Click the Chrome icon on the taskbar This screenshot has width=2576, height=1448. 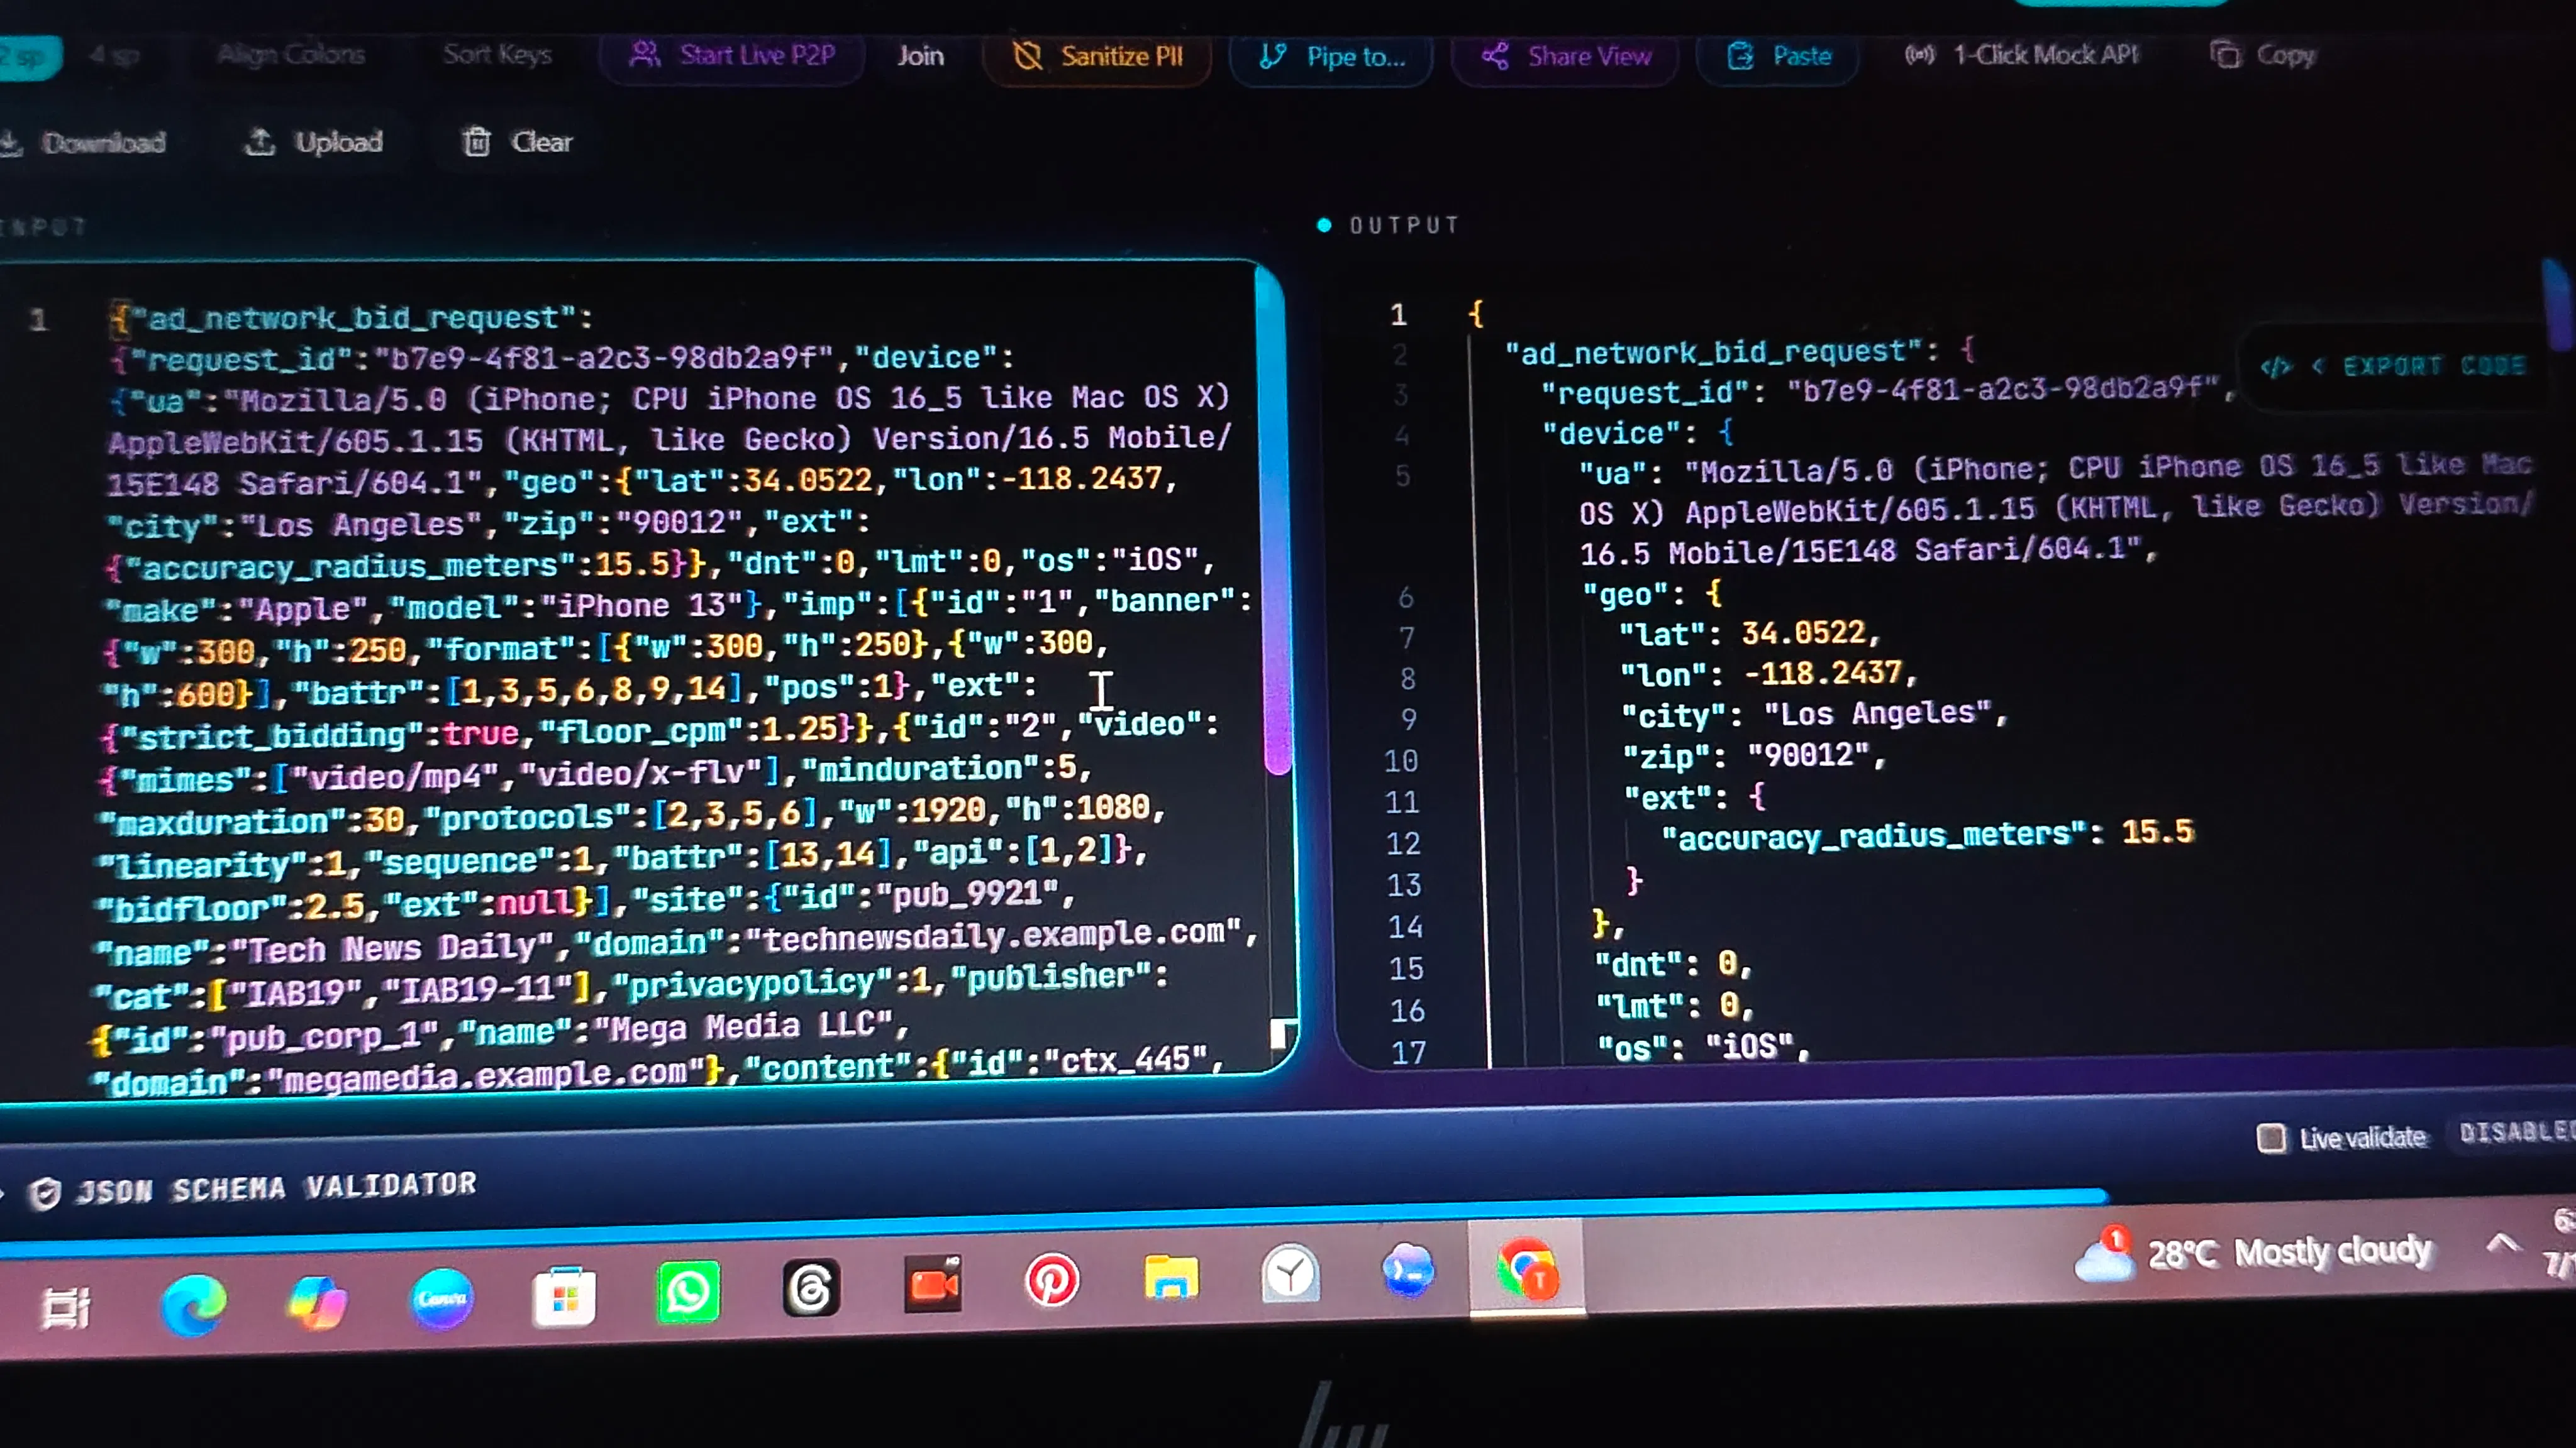click(x=1526, y=1268)
